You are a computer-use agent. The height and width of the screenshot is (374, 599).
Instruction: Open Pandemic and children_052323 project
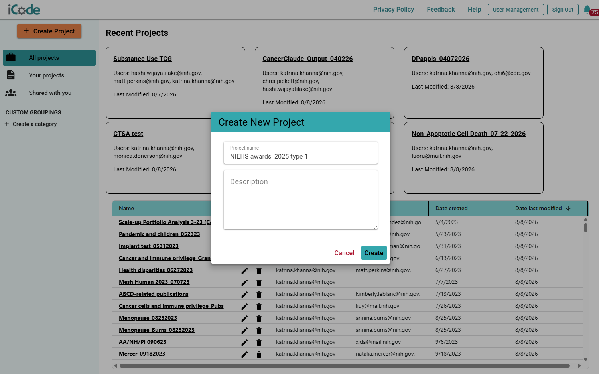(159, 234)
